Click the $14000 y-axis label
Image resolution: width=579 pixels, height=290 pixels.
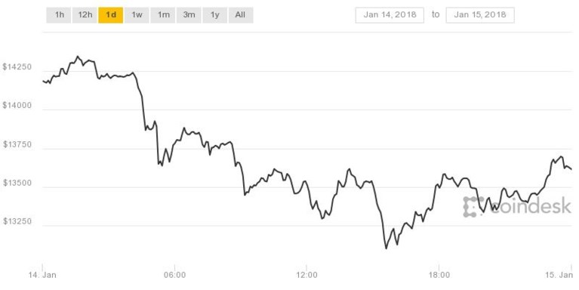[17, 106]
